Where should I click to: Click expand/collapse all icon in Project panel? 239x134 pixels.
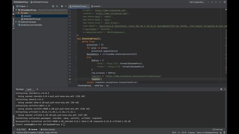coord(57,6)
